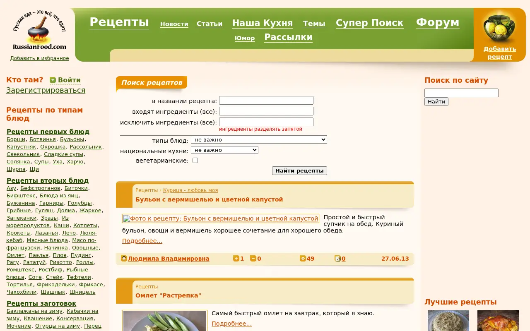
Task: Click the Омлет Растрепка photo thumbnail
Action: [x=165, y=321]
